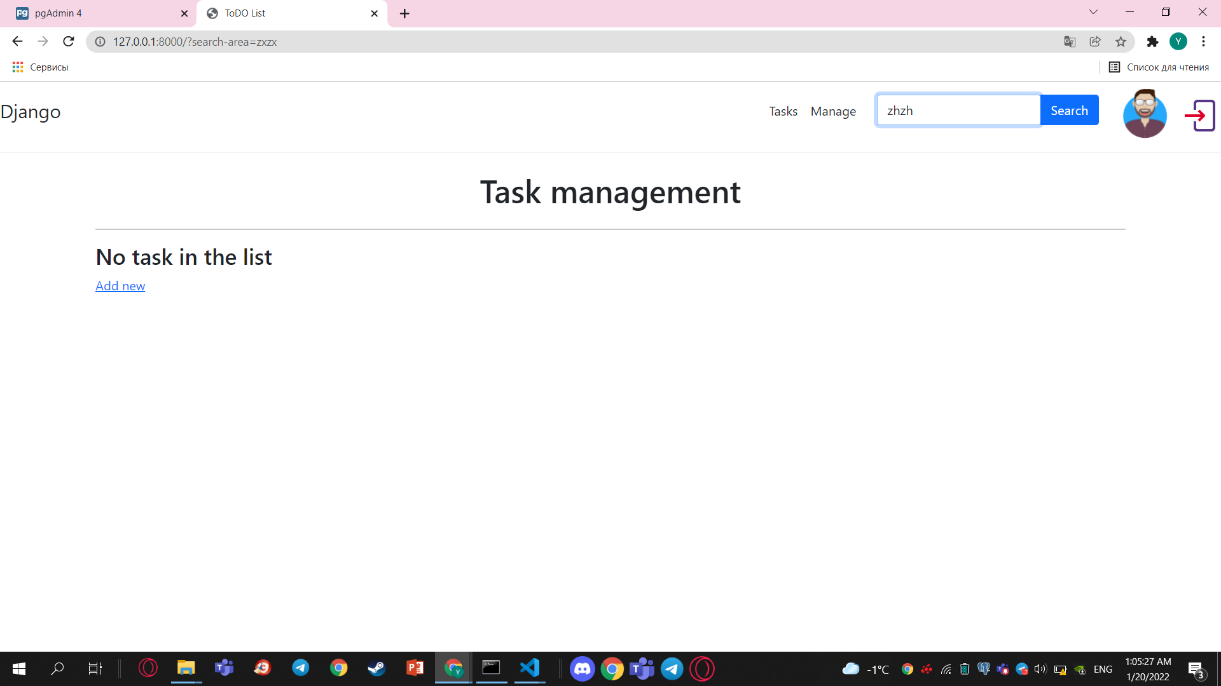
Task: Open the Tasks nav link
Action: pos(783,111)
